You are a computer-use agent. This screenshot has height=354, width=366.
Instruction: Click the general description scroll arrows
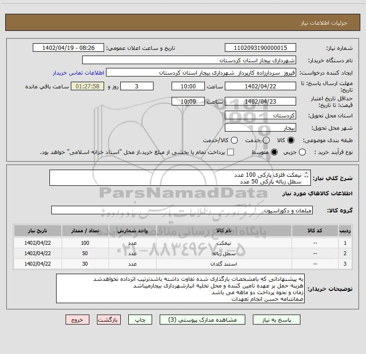pyautogui.click(x=306, y=175)
